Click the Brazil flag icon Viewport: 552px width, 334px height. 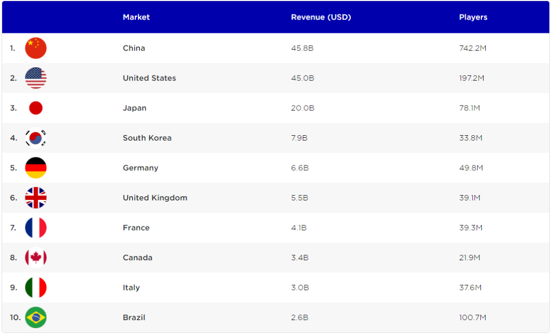pos(36,317)
